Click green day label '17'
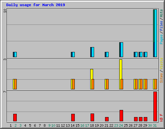This screenshot has width=165, height=129. click(x=87, y=125)
